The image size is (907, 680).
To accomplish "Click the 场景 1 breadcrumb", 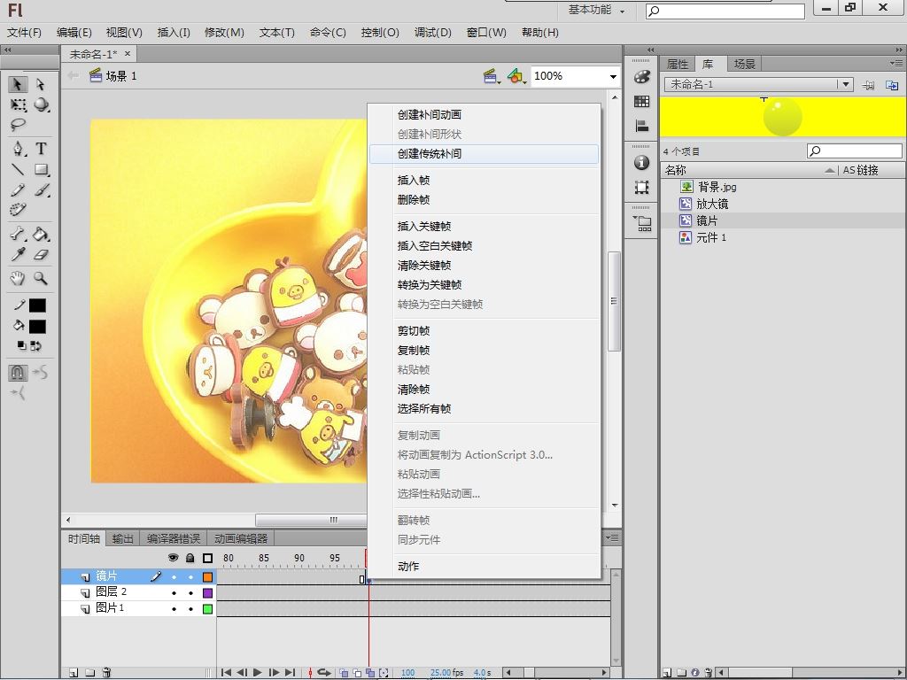I will (121, 76).
